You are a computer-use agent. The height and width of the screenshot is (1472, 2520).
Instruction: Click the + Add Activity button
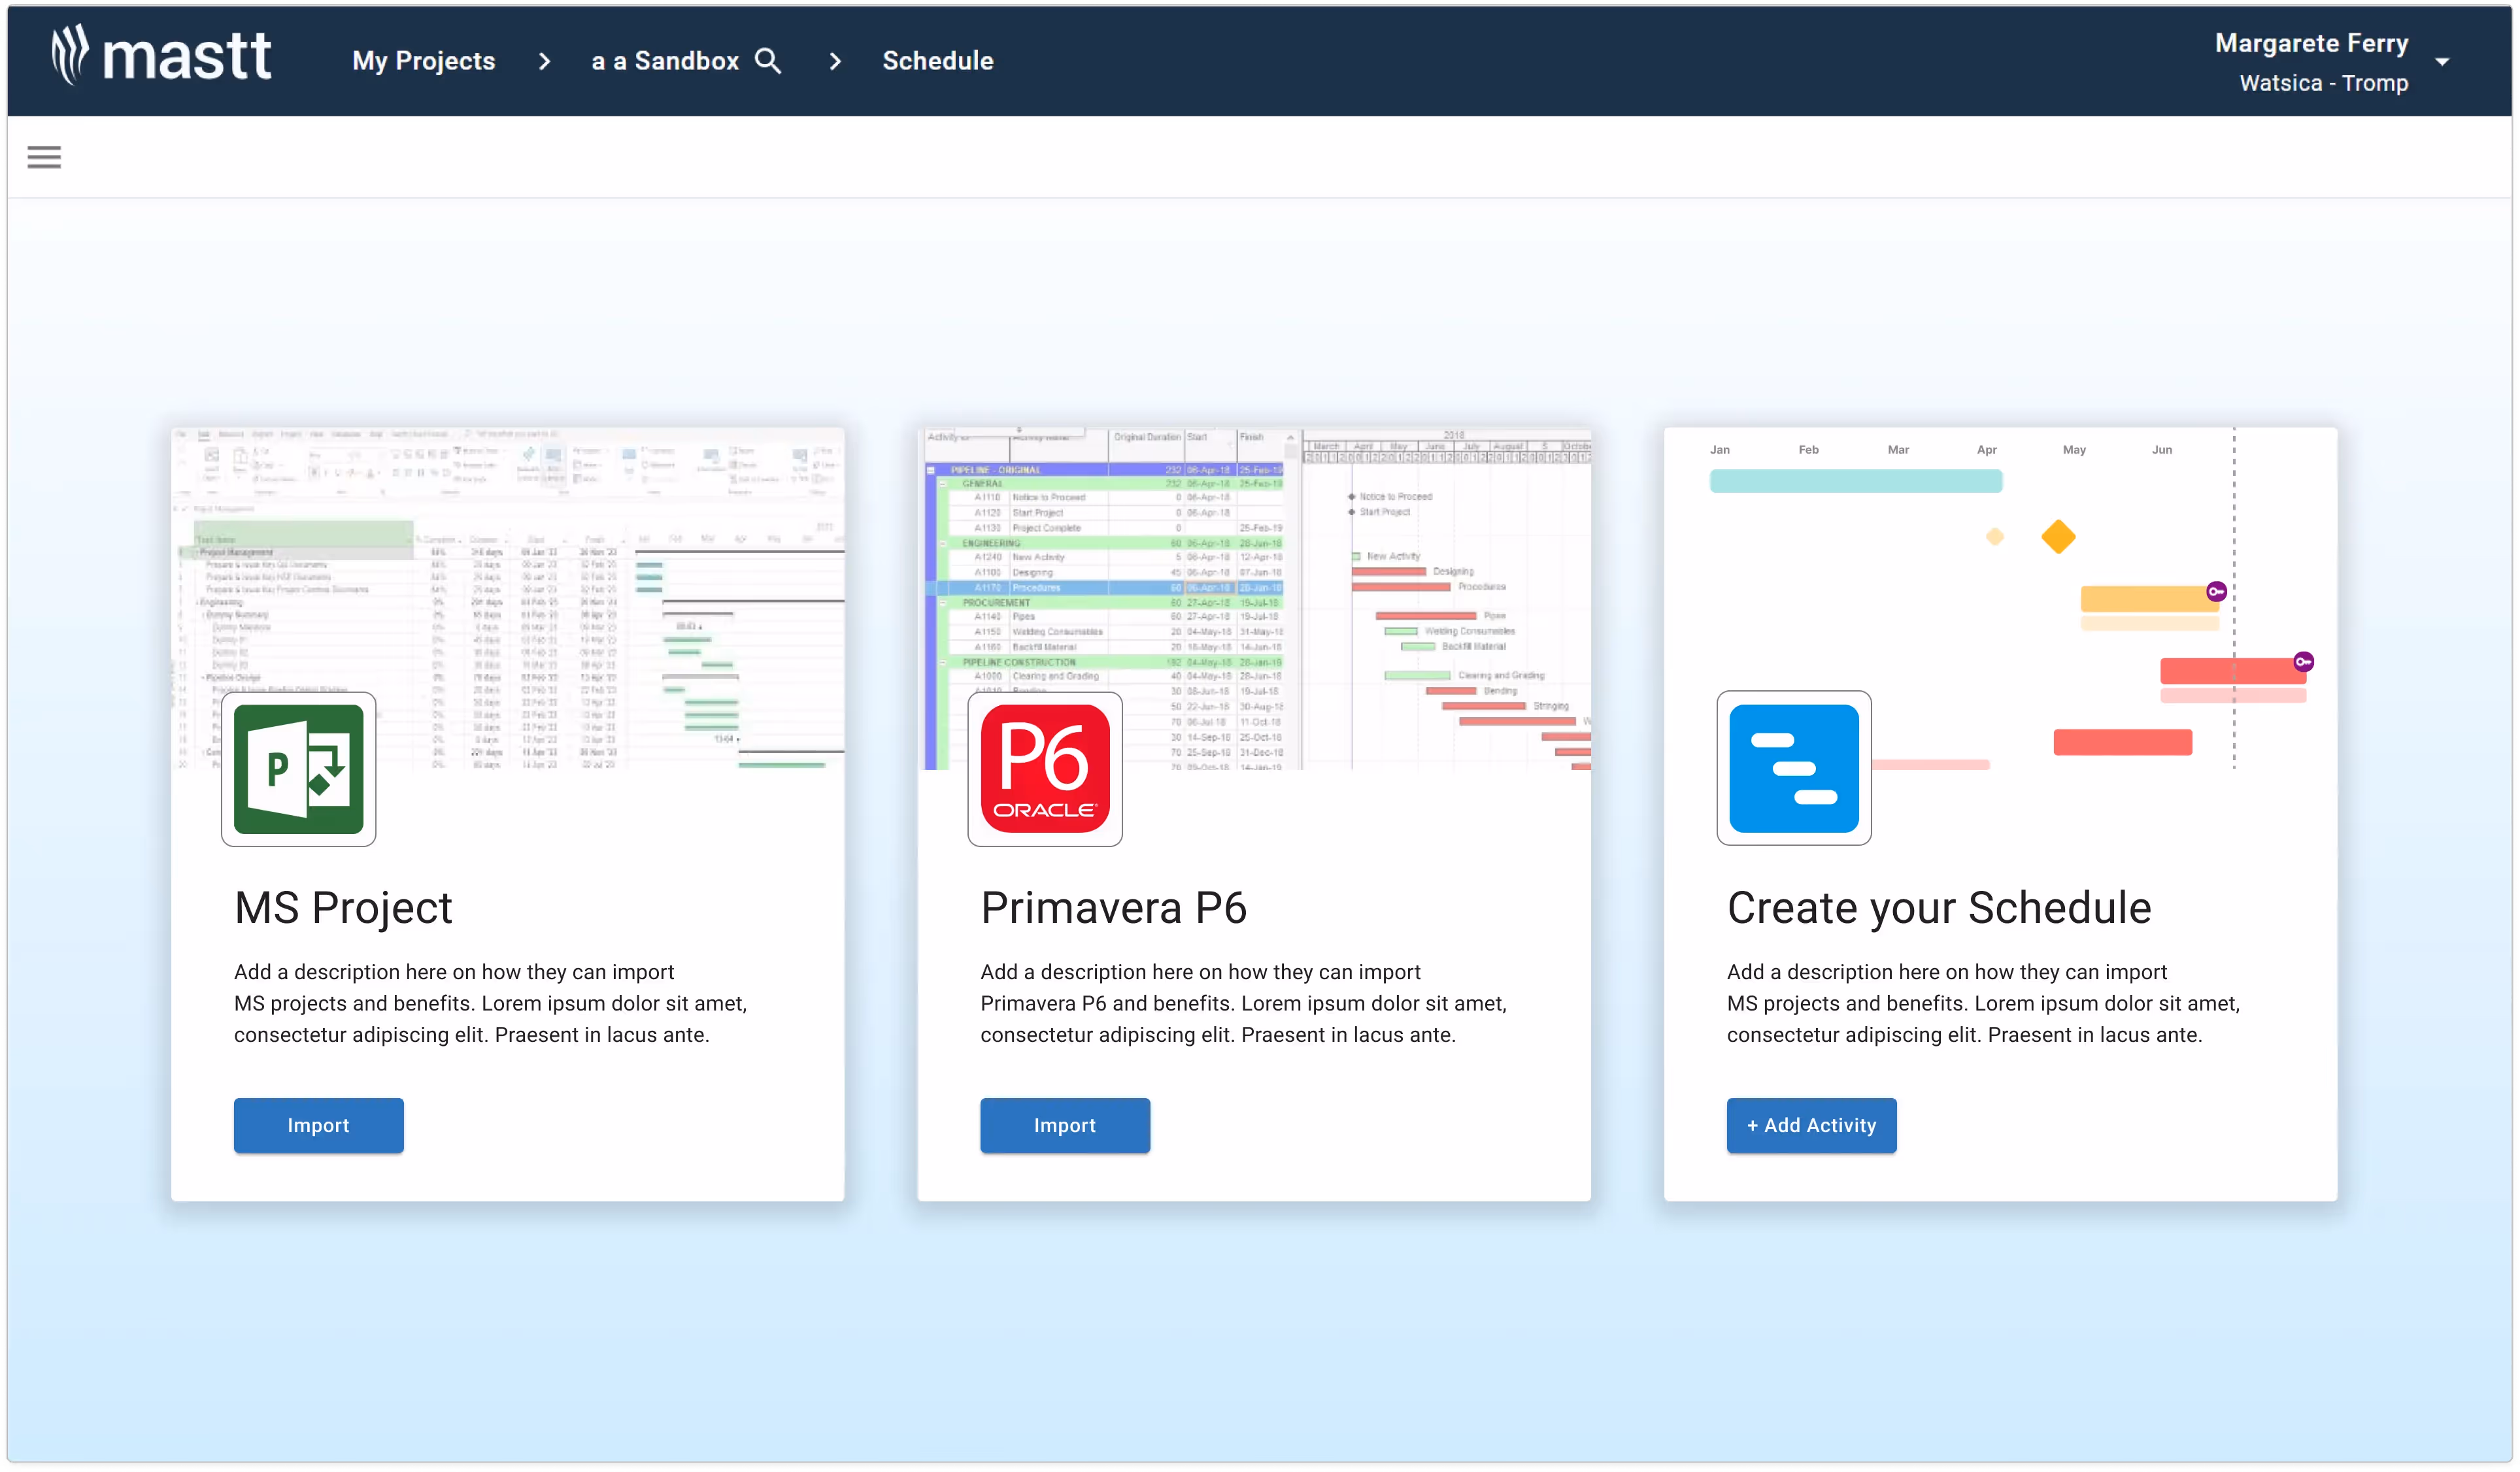click(1811, 1125)
